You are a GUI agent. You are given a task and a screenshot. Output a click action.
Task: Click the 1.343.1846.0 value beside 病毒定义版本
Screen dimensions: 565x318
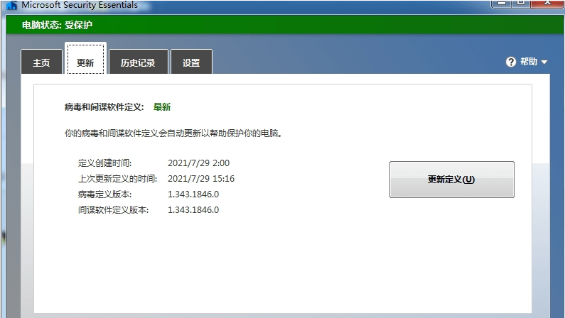click(x=193, y=194)
